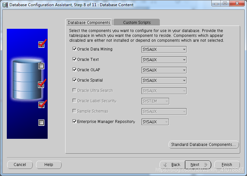Open tablespace dropdown for Oracle Ultra Search
The height and width of the screenshot is (176, 247).
click(164, 91)
